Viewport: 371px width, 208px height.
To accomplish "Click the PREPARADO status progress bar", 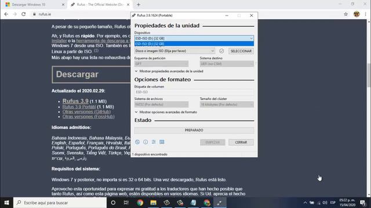I will [x=194, y=130].
